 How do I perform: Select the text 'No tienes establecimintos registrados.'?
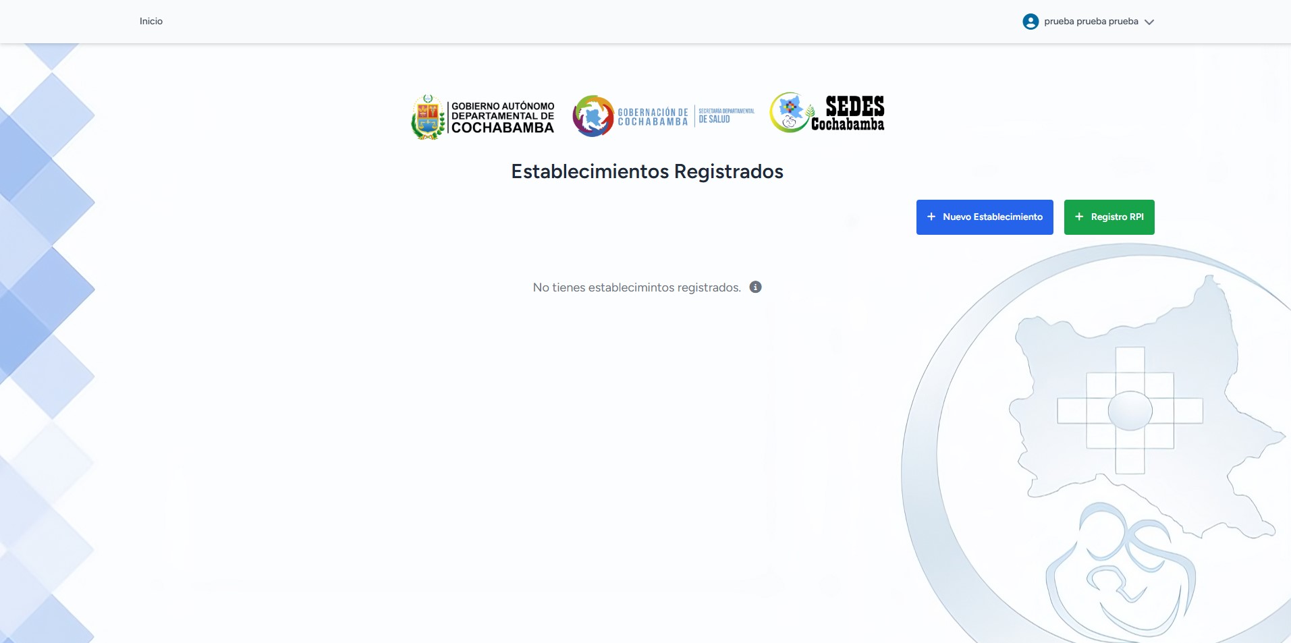coord(636,287)
